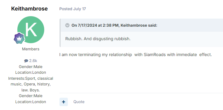The width and height of the screenshot is (223, 110).
Task: Click the Posted July 17 timestamp
Action: click(x=73, y=9)
